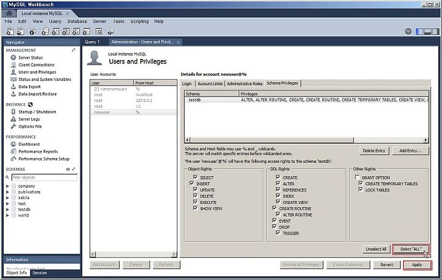Uncheck the SHOW VIEW right

195,208
